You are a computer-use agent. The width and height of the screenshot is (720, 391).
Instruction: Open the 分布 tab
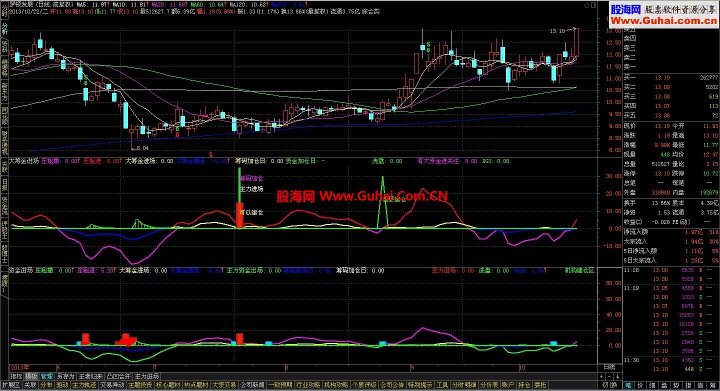(46, 385)
